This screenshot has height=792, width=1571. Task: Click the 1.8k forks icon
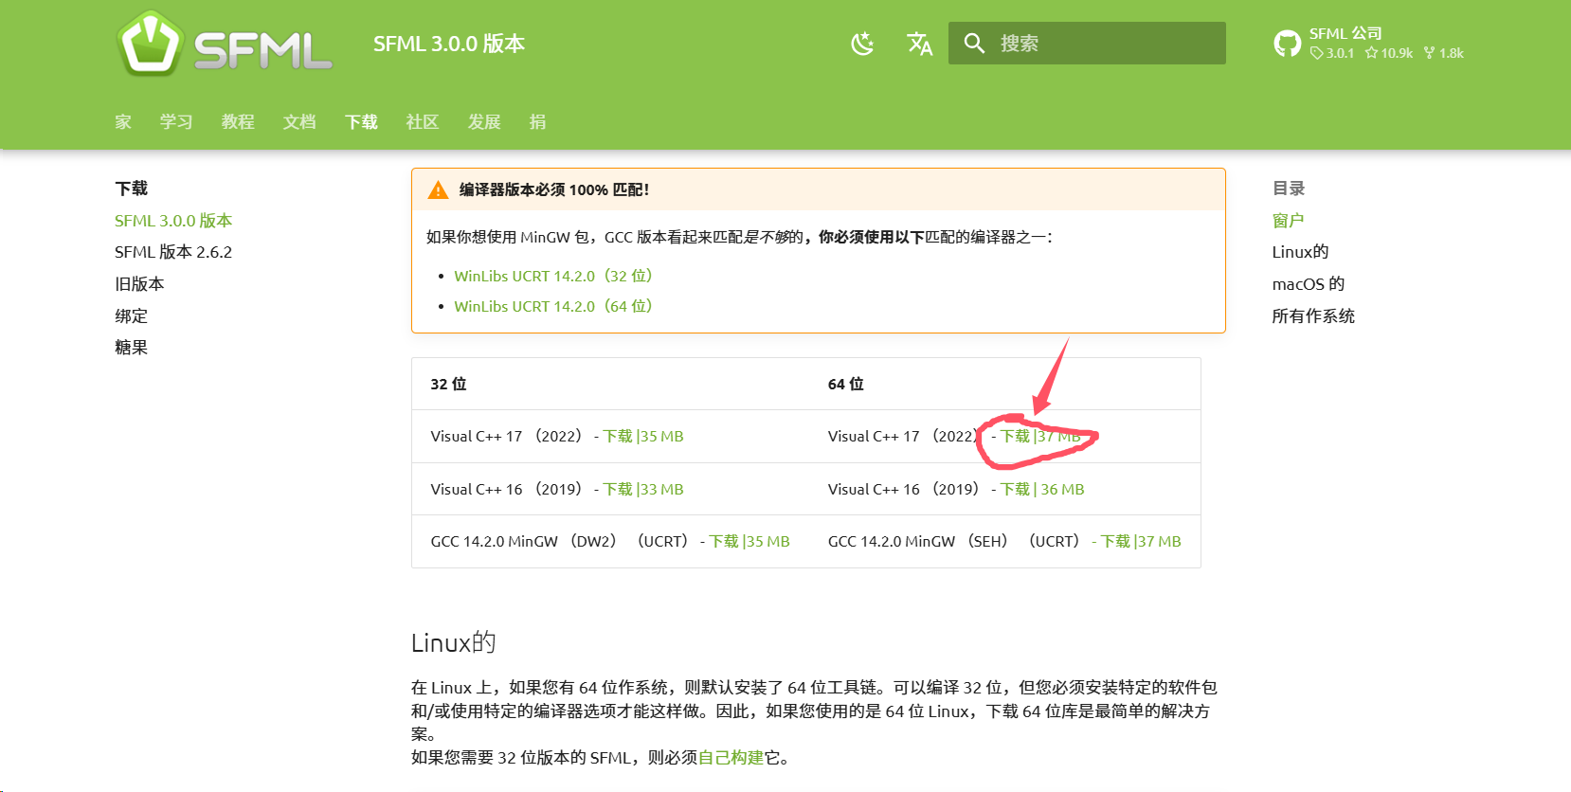[x=1429, y=53]
